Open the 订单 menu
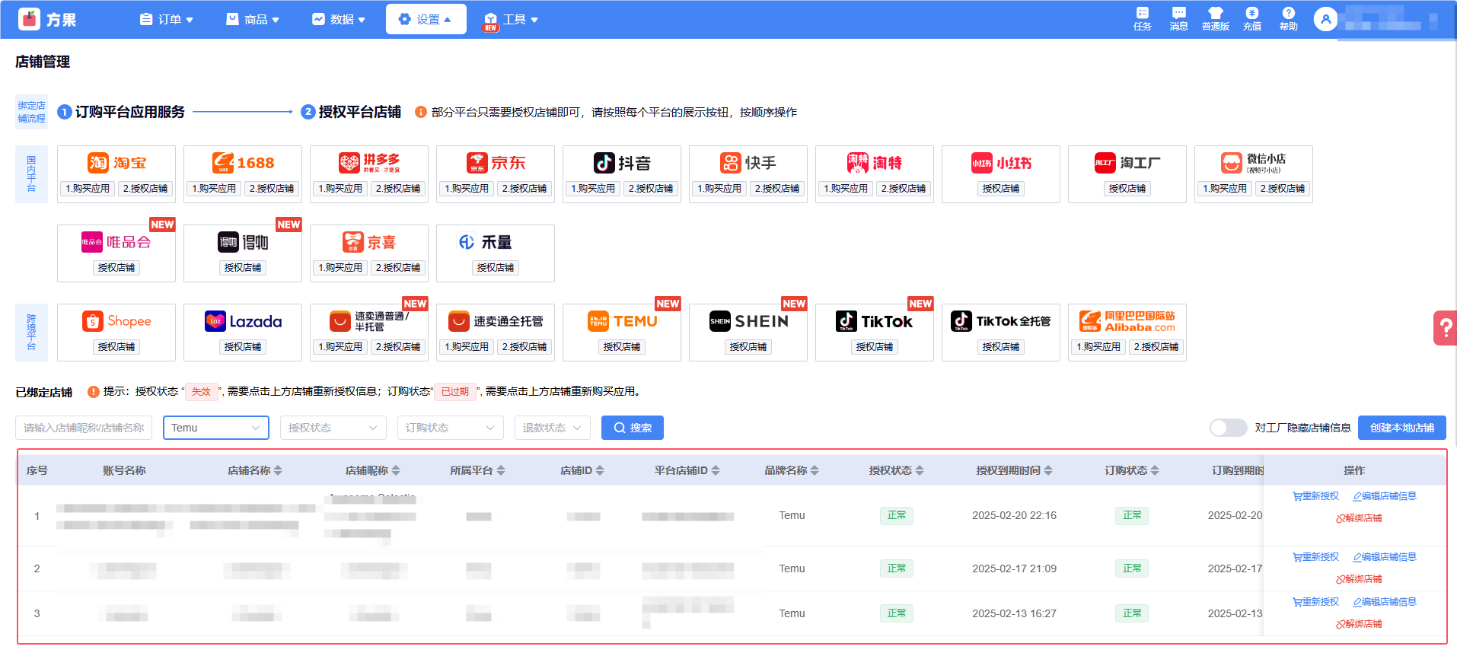1457x656 pixels. tap(167, 19)
